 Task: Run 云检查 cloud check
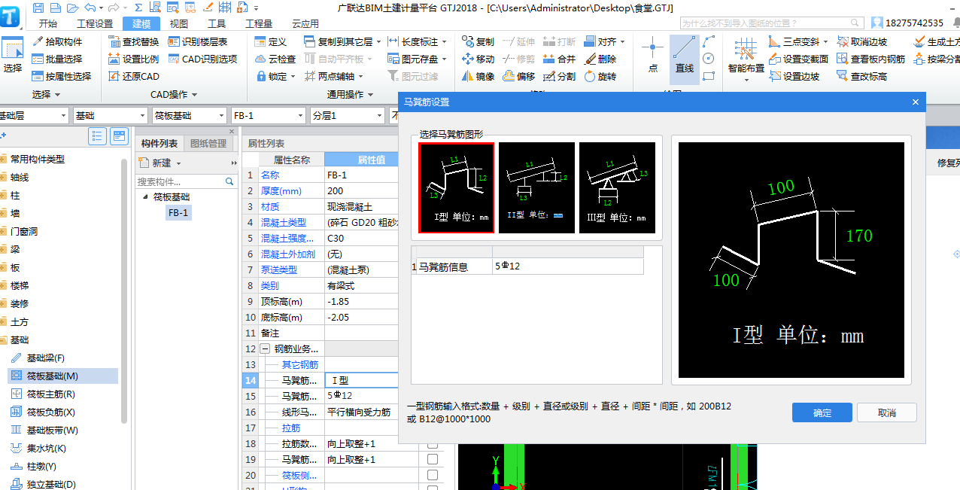tap(275, 59)
